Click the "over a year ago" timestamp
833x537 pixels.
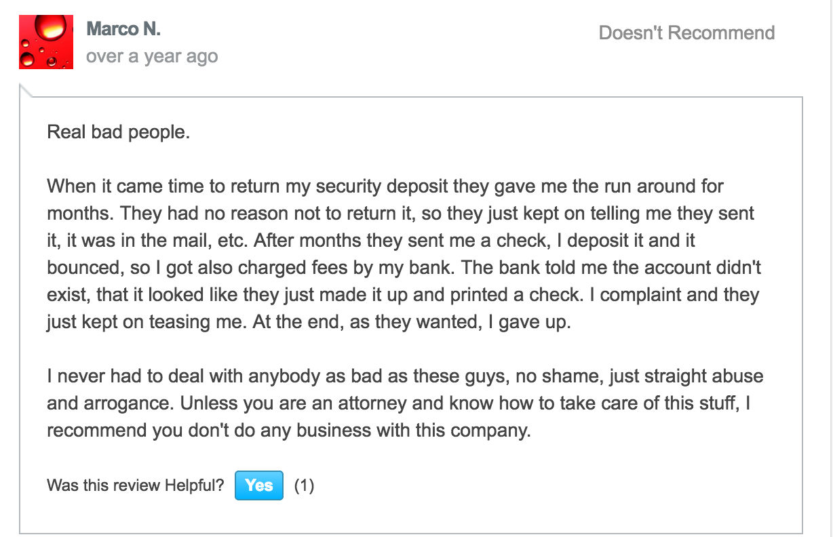tap(152, 56)
